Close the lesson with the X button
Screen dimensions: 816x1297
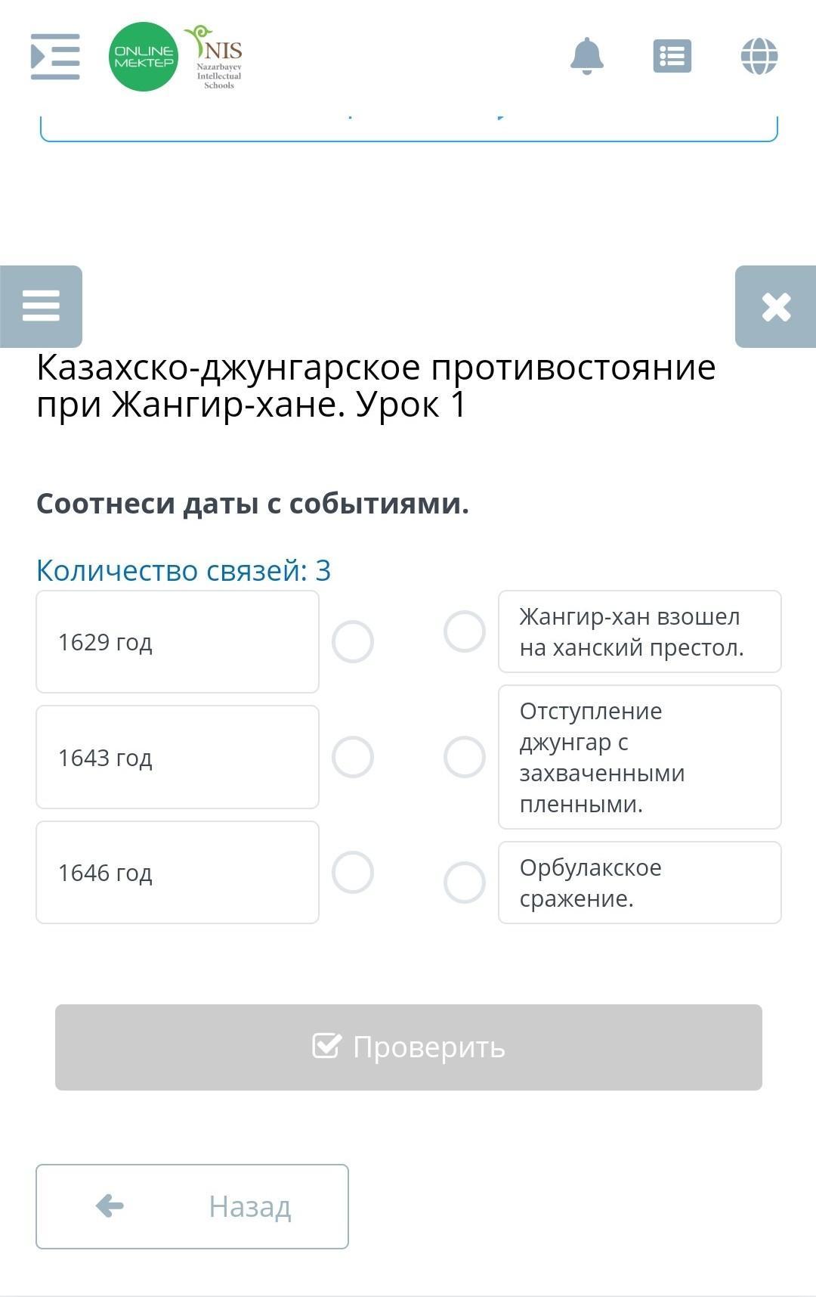776,306
